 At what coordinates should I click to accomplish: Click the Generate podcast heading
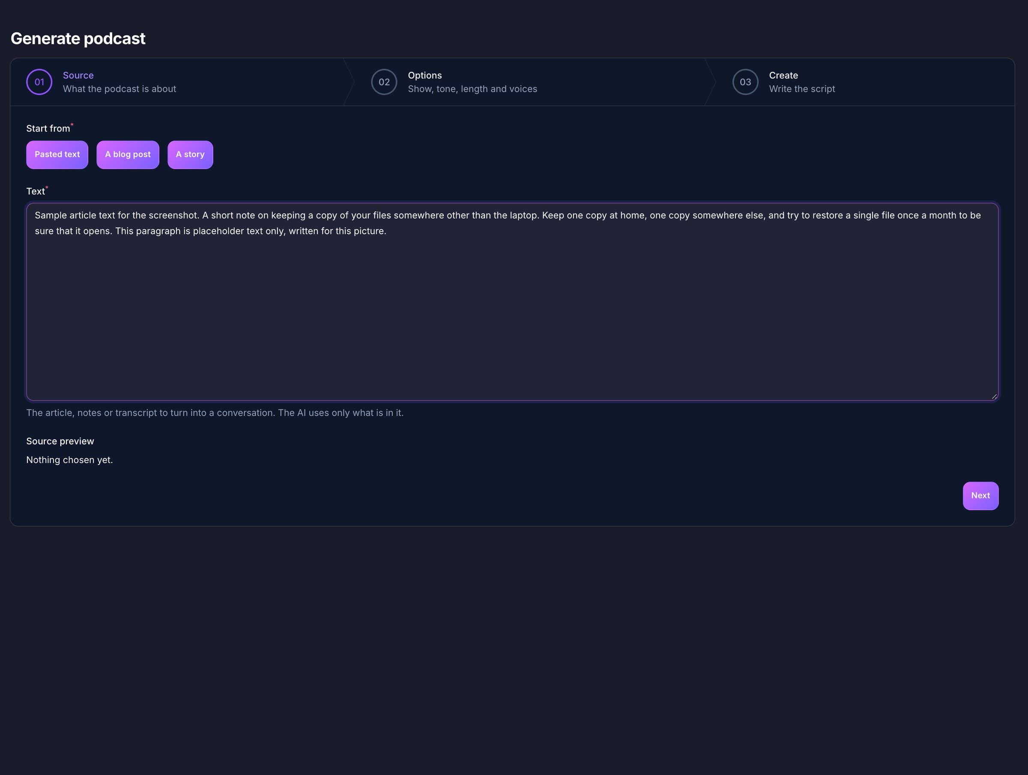(x=78, y=39)
